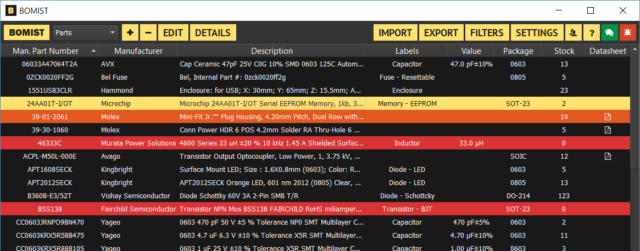Open the DETAILS button
The height and width of the screenshot is (251, 640).
[x=213, y=32]
